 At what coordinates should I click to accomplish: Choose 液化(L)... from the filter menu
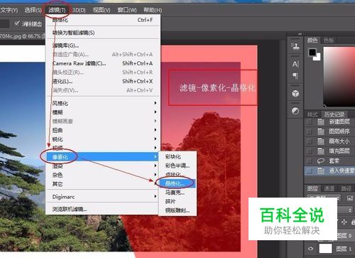point(103,81)
